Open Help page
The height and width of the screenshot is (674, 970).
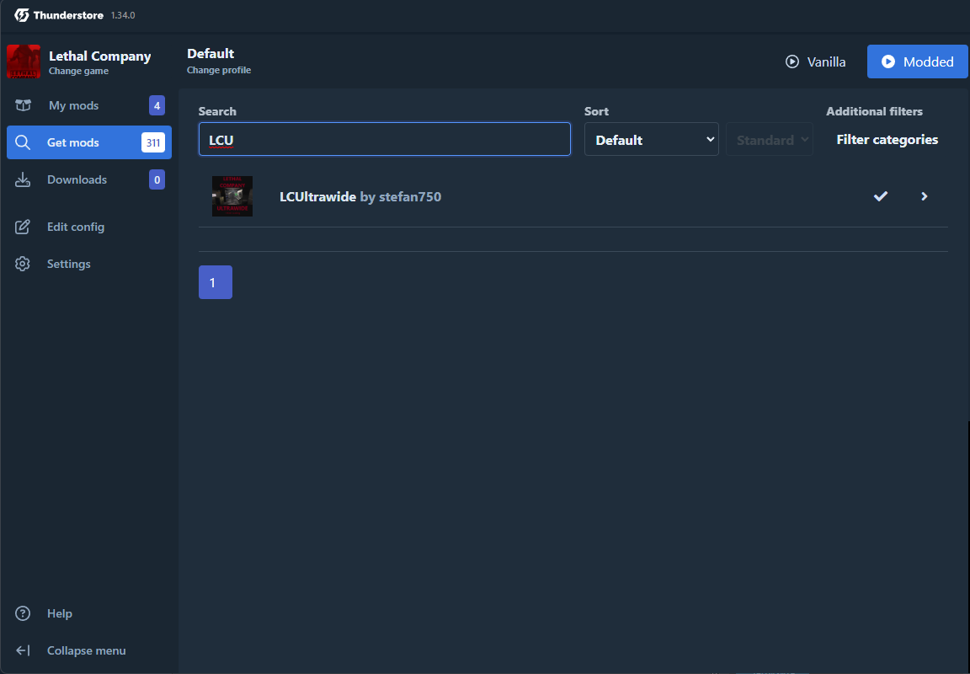(x=89, y=613)
